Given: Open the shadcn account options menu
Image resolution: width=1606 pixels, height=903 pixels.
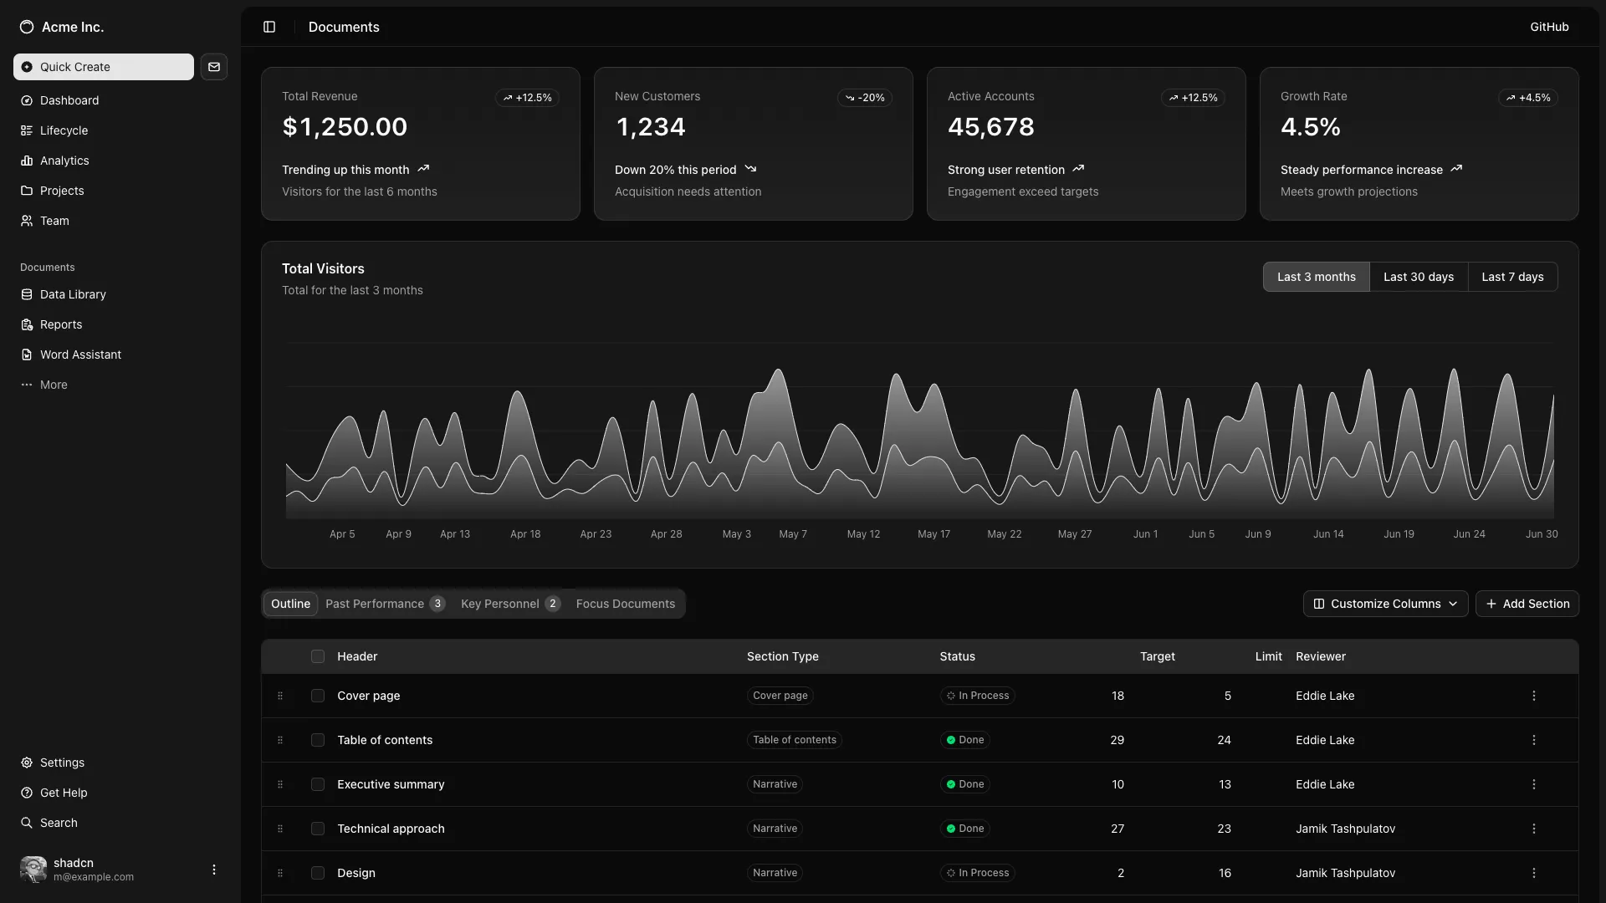Looking at the screenshot, I should [x=214, y=870].
